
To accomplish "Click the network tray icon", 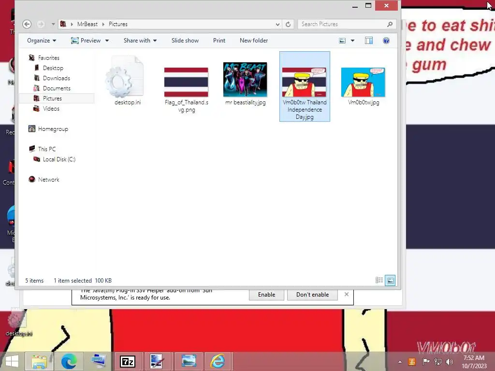I will tap(438, 361).
